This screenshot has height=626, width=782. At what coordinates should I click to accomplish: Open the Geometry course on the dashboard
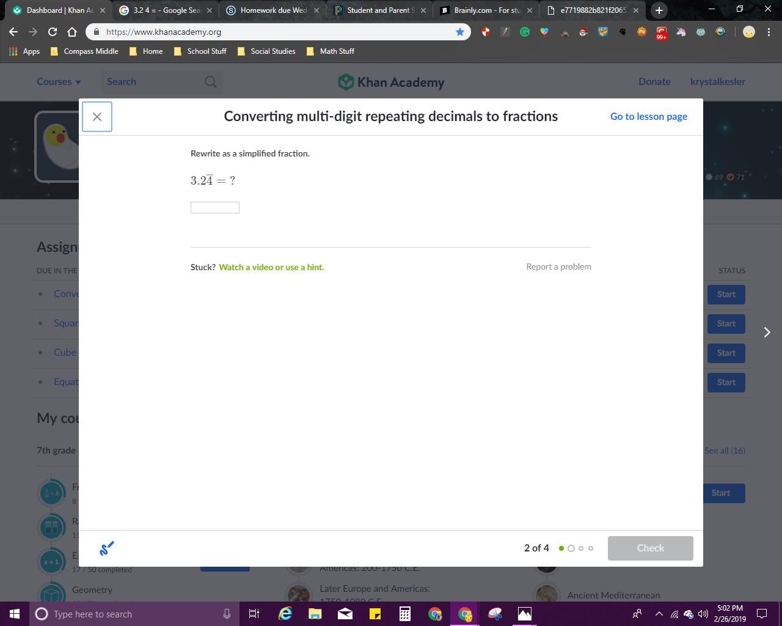coord(92,590)
